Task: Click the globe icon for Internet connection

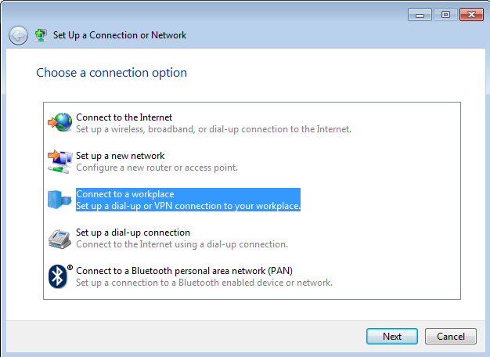Action: pos(59,123)
